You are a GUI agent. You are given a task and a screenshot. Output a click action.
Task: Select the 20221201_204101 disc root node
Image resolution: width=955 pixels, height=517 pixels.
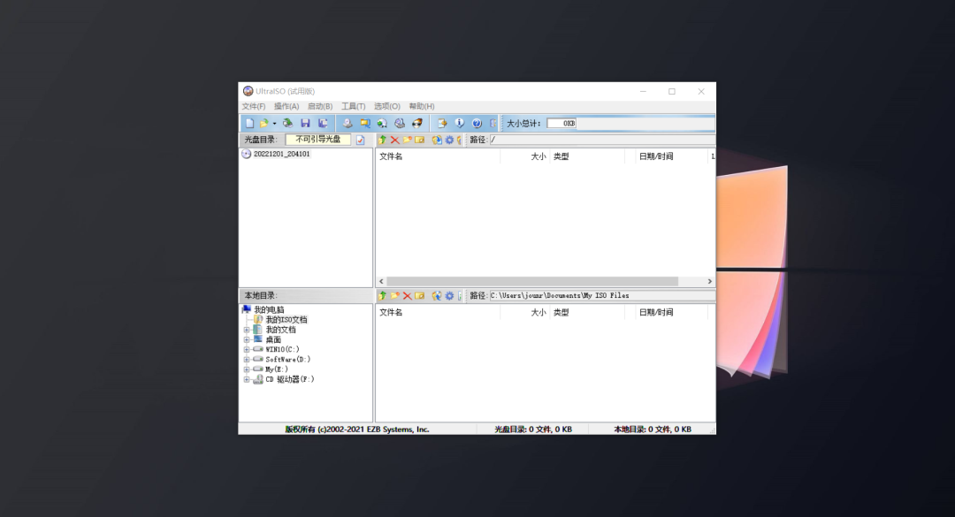pyautogui.click(x=281, y=154)
